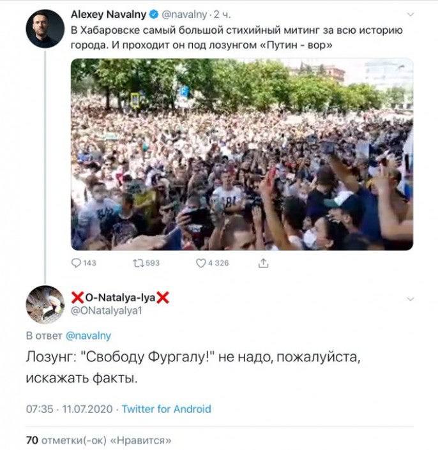Image resolution: width=438 pixels, height=450 pixels.
Task: Expand the O-Natalya-lya tweet options chevron
Action: click(x=410, y=298)
